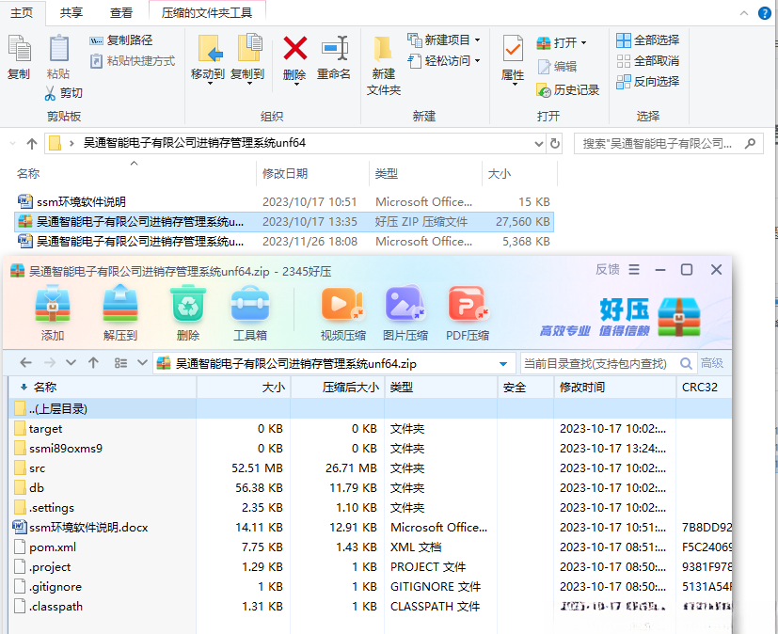Select the 好压 ZIP archive row in Explorer

pos(284,222)
